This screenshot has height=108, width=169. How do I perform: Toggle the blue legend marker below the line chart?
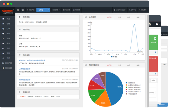112,57
